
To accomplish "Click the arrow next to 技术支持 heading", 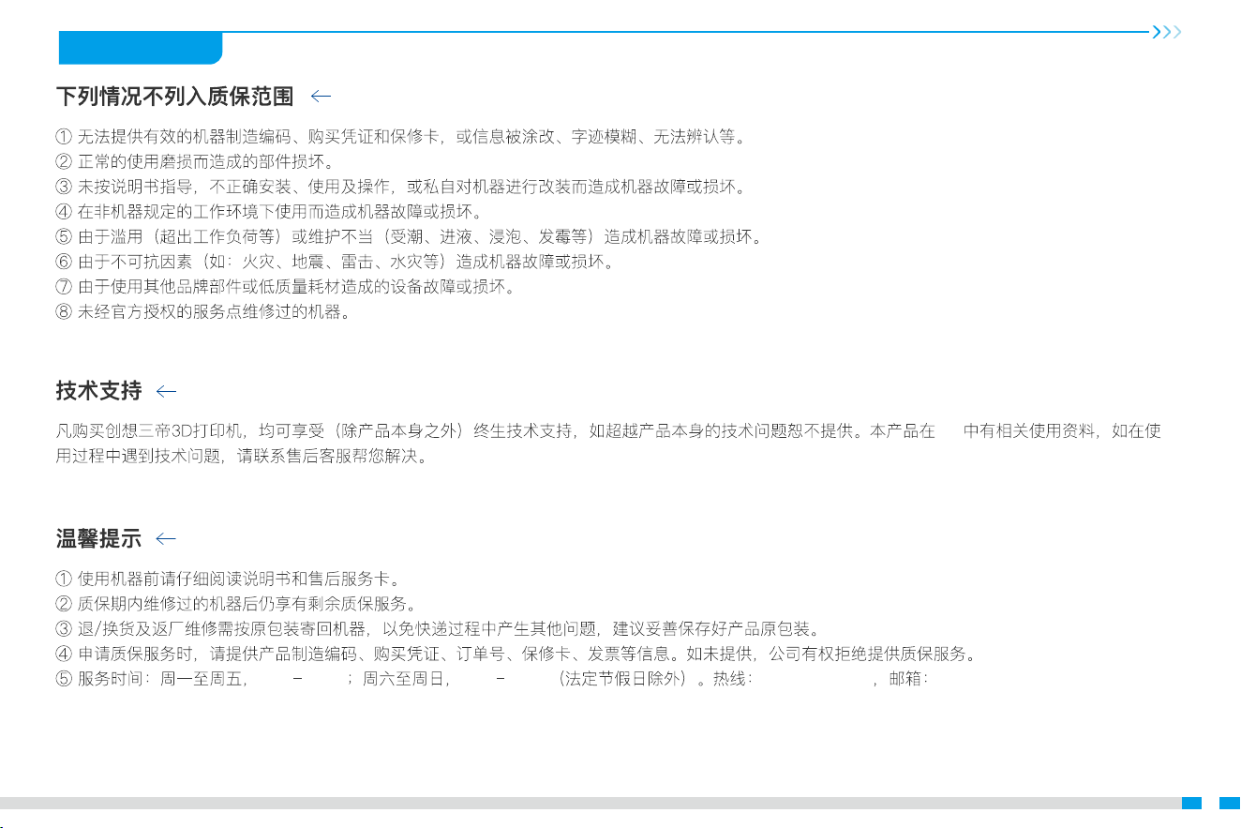I will point(167,390).
